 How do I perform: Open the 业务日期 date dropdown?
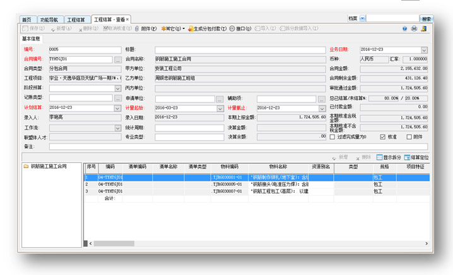(424, 50)
